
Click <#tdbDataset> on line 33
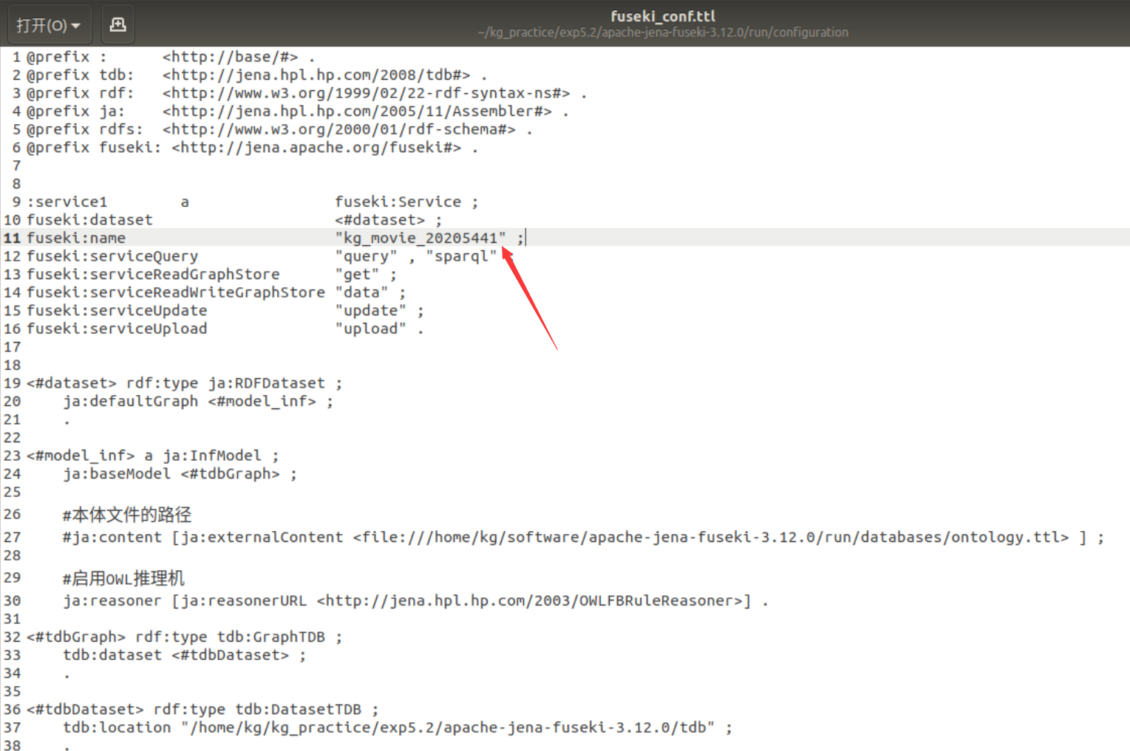(x=231, y=655)
